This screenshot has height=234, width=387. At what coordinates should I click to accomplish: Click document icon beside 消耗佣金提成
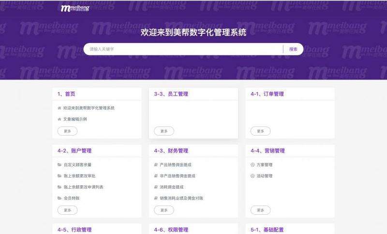[156, 187]
